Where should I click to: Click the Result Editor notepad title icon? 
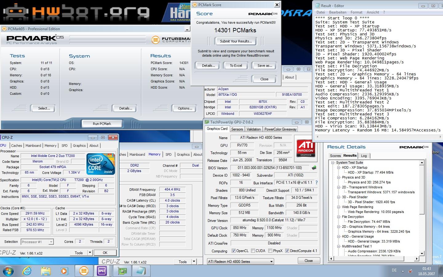click(317, 6)
